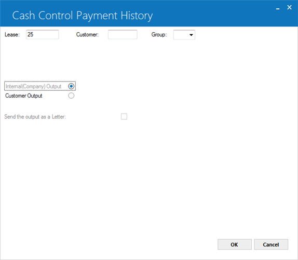Click the Customer Output label text
298x260 pixels.
24,95
